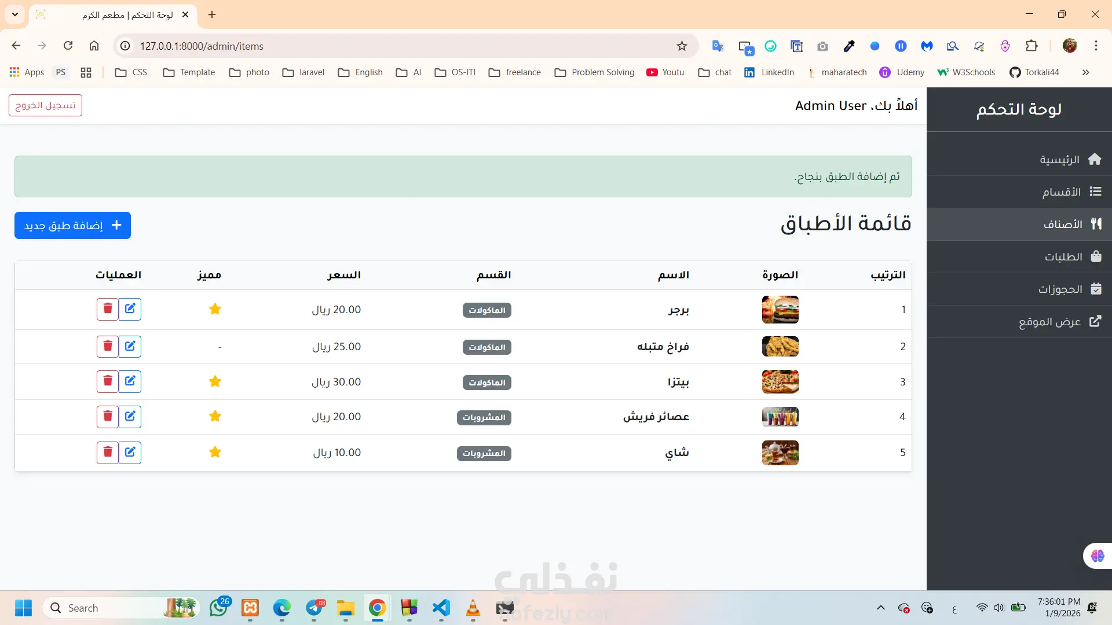Click featured star of شاي row
This screenshot has height=625, width=1112.
[215, 453]
